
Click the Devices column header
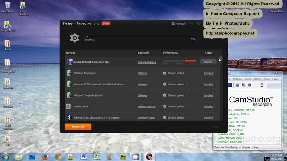click(x=70, y=53)
